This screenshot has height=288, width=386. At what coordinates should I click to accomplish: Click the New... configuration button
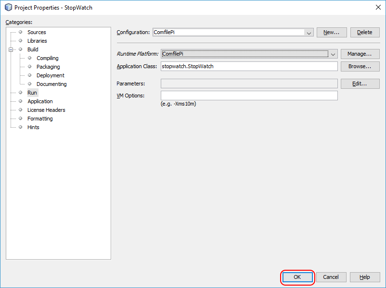click(332, 32)
